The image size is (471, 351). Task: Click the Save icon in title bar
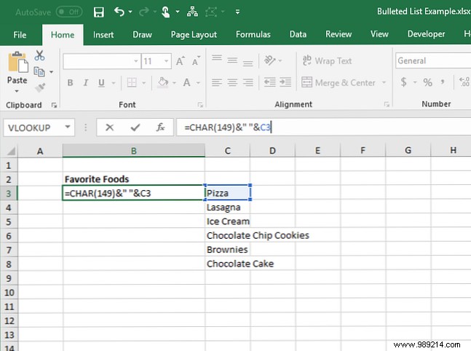pyautogui.click(x=98, y=12)
